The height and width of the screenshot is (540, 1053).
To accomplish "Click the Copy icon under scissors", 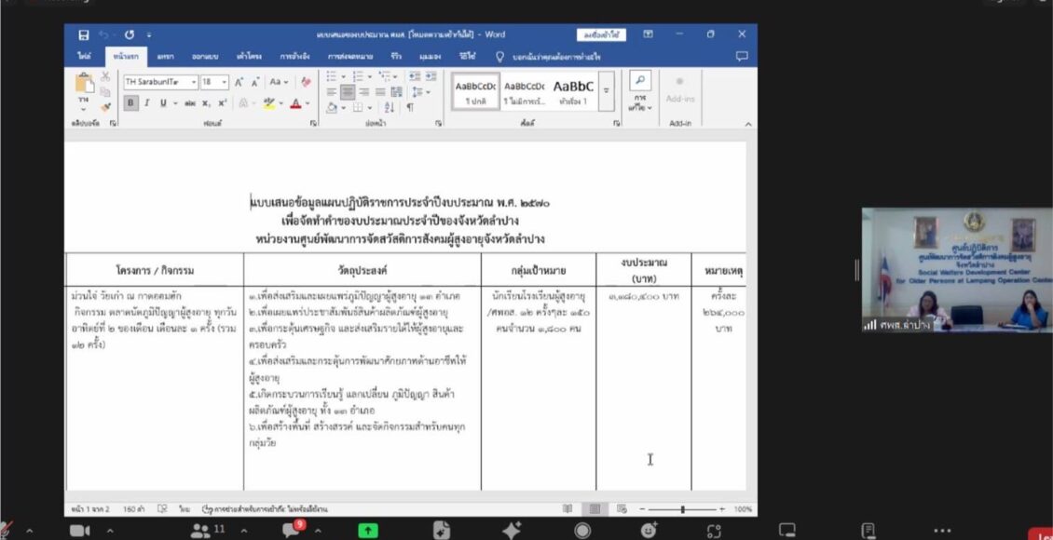I will tap(105, 92).
